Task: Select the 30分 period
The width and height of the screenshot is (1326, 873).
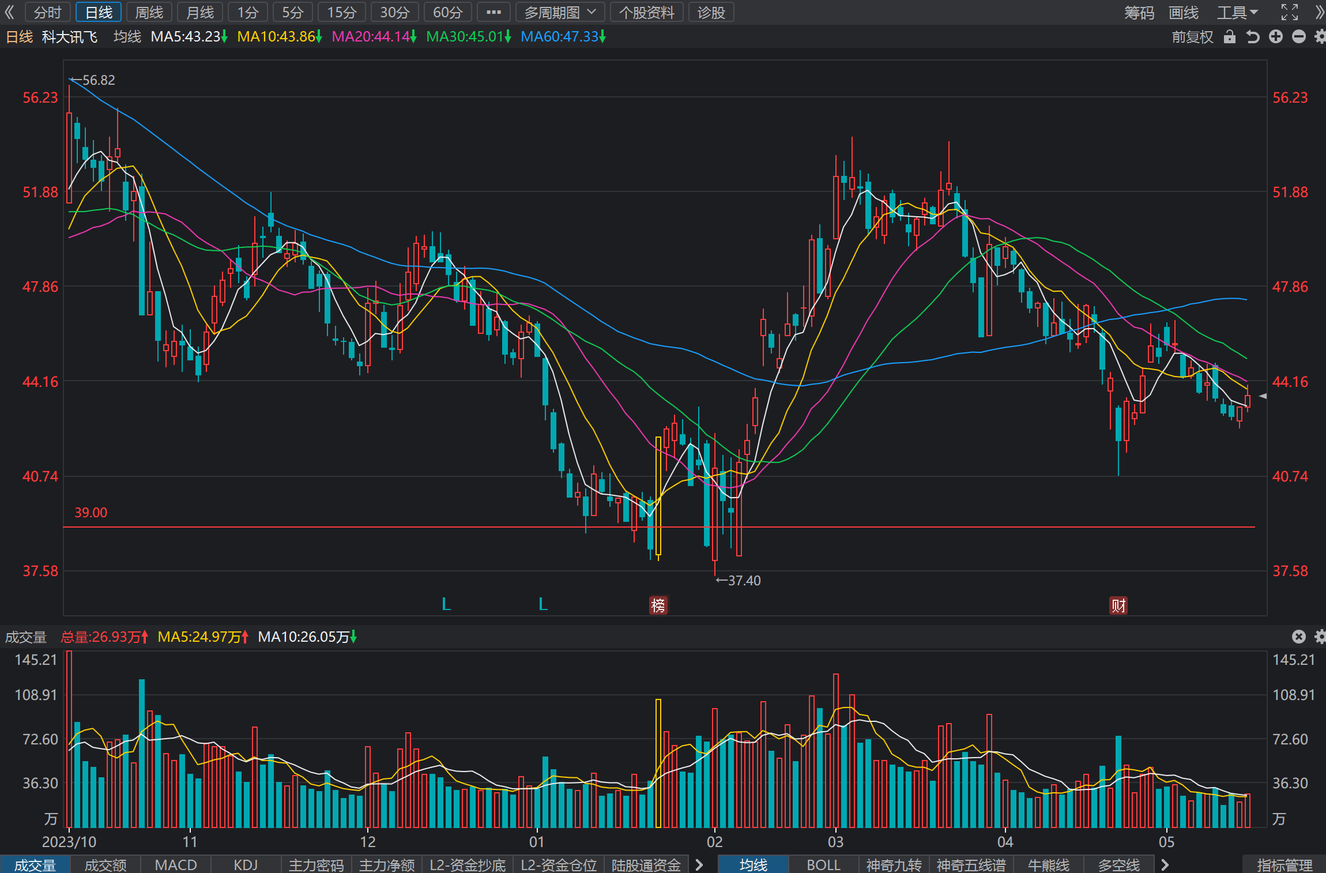Action: (x=395, y=12)
